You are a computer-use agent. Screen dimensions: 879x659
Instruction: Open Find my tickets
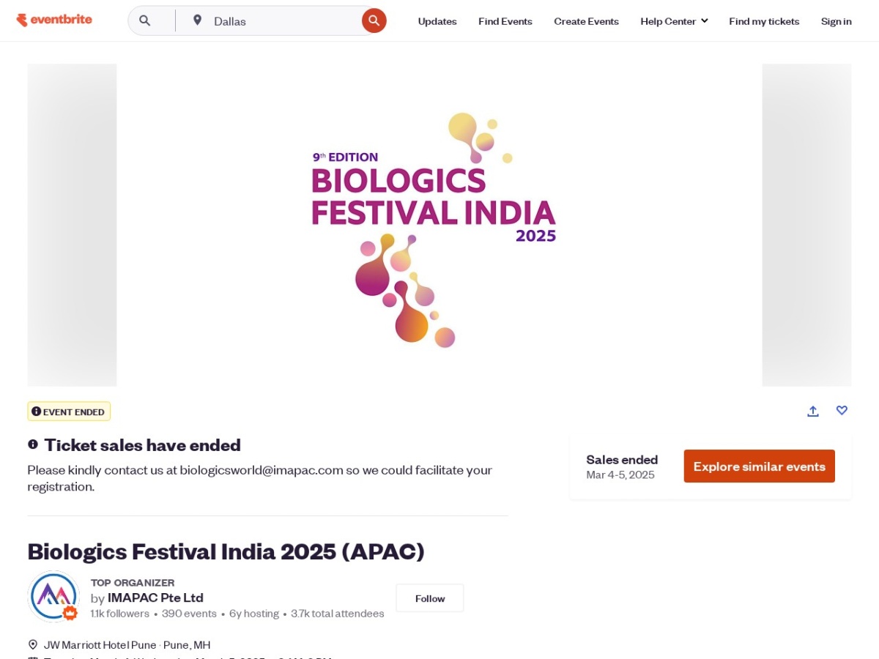point(764,21)
